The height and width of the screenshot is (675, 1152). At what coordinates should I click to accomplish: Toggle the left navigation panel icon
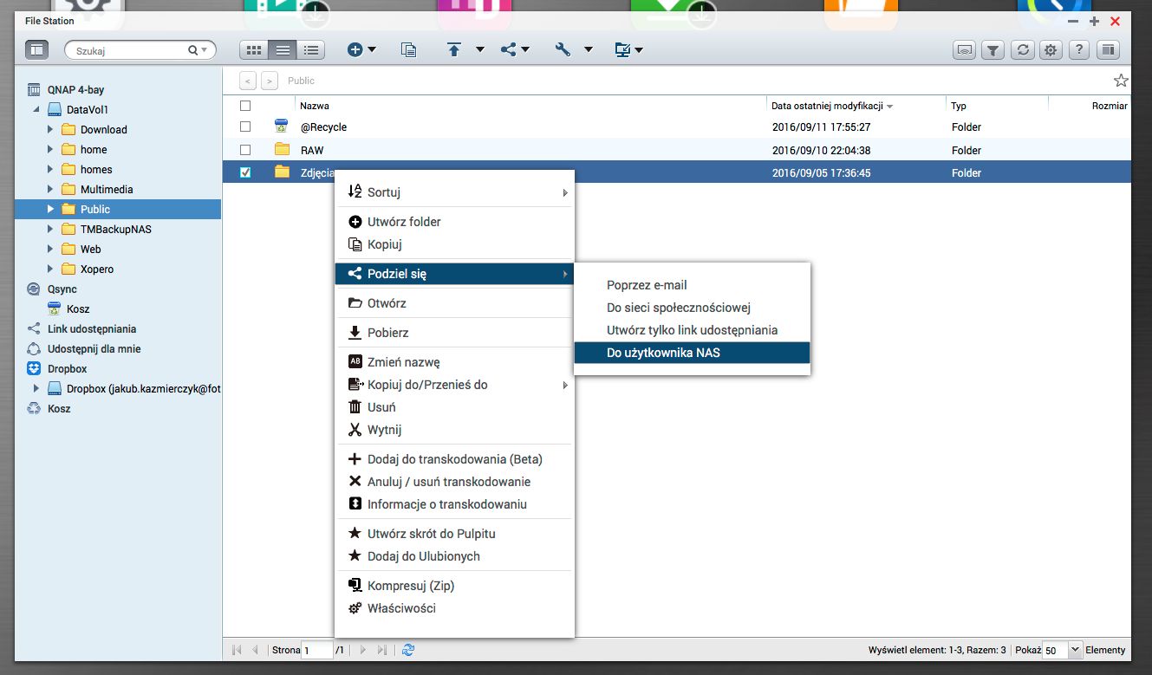(37, 50)
